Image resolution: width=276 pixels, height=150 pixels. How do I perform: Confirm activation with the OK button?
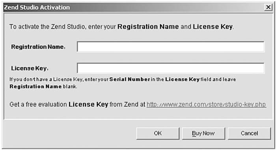pos(158,134)
